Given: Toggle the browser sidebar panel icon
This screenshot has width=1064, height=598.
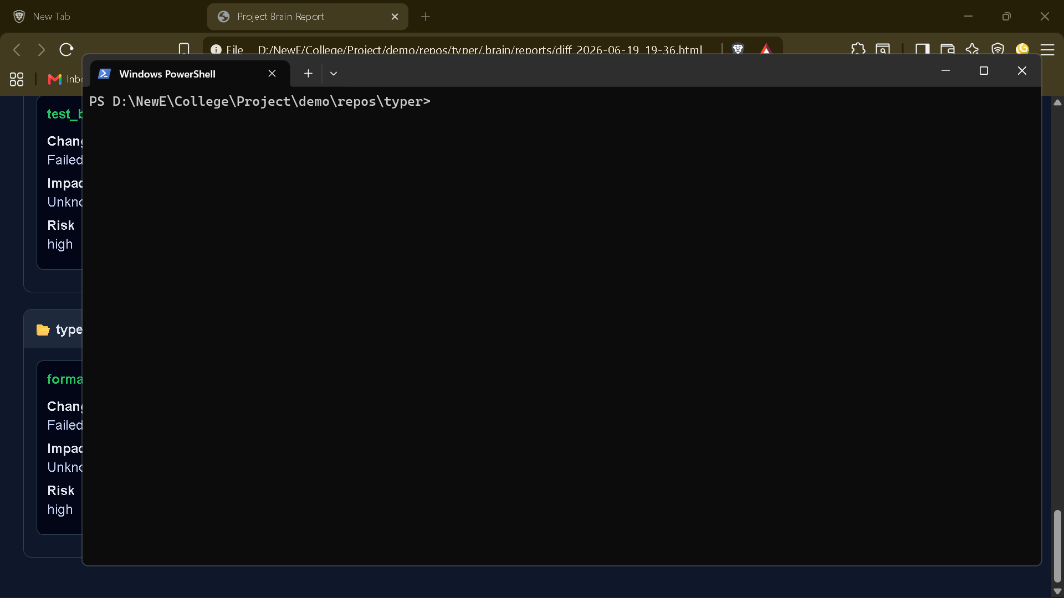Looking at the screenshot, I should click(922, 49).
